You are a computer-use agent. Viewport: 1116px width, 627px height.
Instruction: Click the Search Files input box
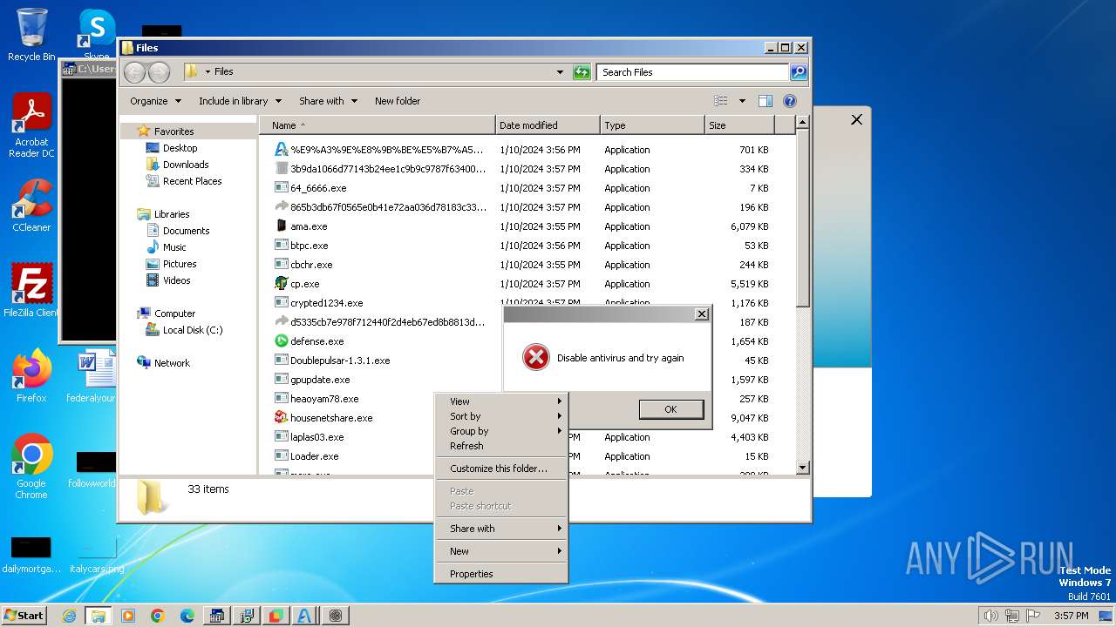tap(693, 72)
